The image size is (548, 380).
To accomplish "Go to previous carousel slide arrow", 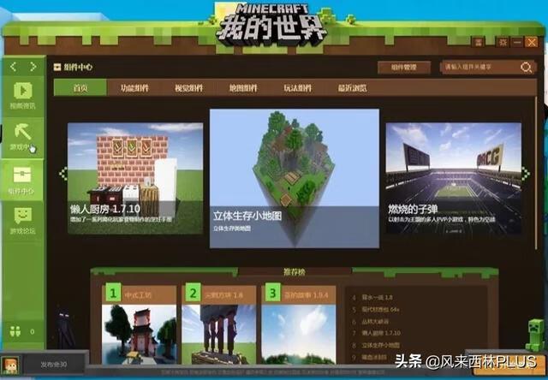I will click(62, 175).
